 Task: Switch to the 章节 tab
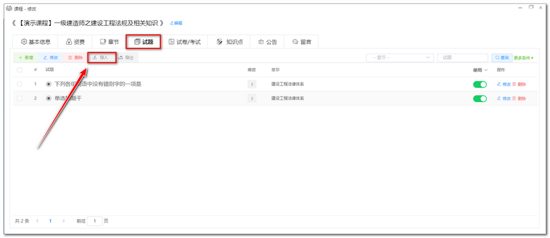coord(109,42)
